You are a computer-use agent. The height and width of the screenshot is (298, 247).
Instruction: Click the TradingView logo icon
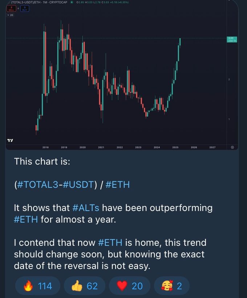coord(10,140)
